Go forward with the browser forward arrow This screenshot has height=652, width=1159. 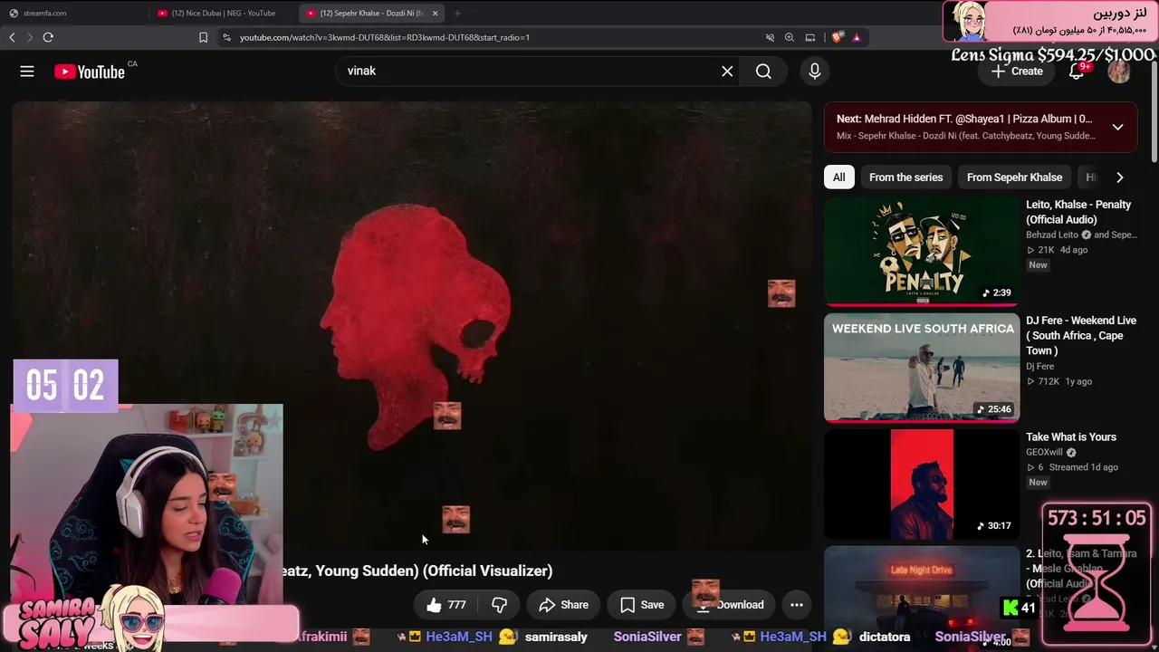(30, 37)
